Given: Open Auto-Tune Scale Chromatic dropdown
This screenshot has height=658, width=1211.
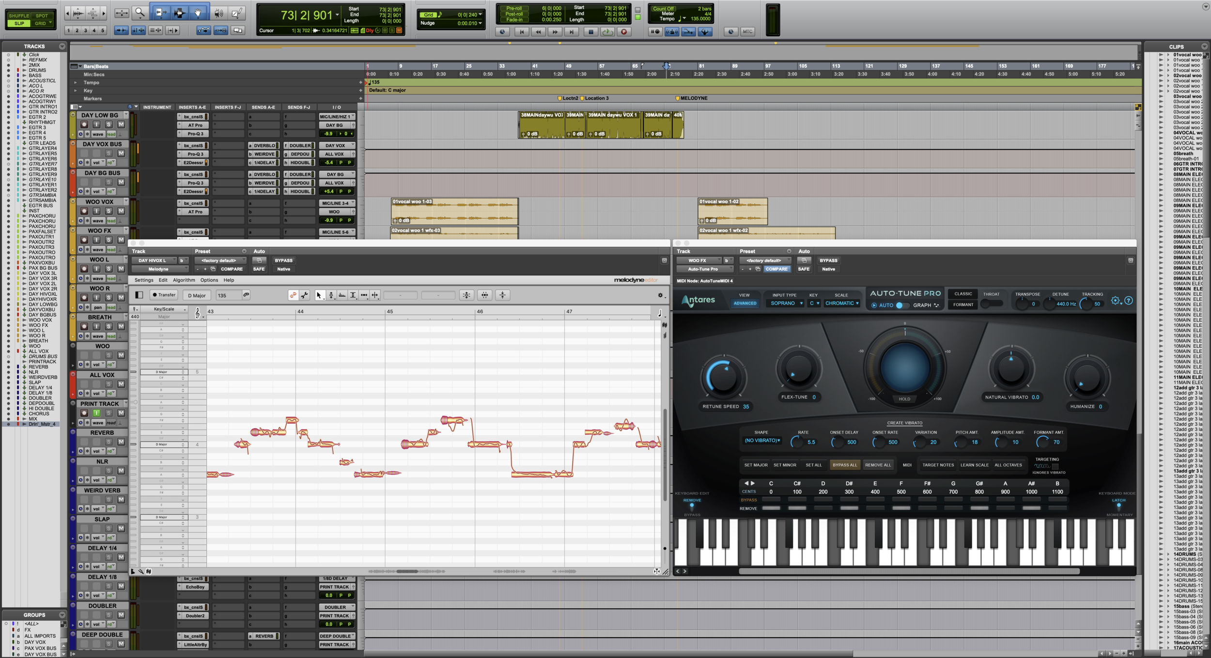Looking at the screenshot, I should point(842,304).
